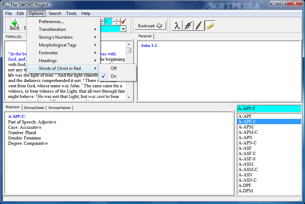This screenshot has width=305, height=204.
Task: Click the Bookmark button
Action: (150, 26)
